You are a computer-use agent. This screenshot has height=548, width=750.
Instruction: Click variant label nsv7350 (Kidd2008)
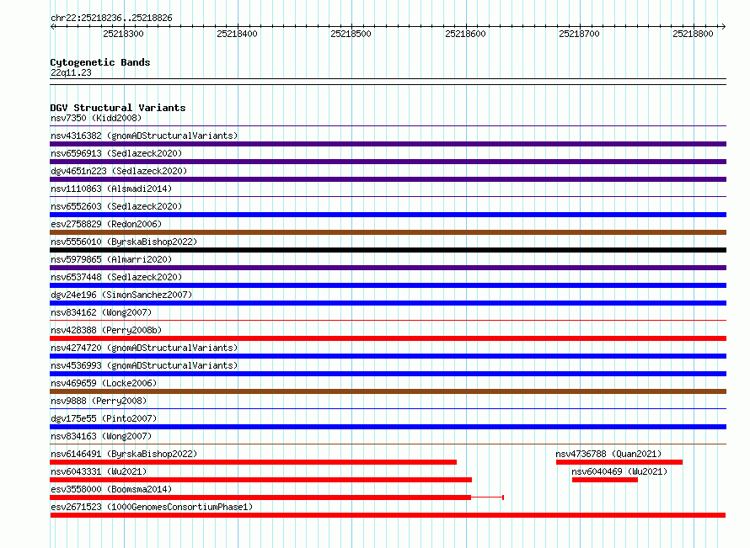coord(96,118)
